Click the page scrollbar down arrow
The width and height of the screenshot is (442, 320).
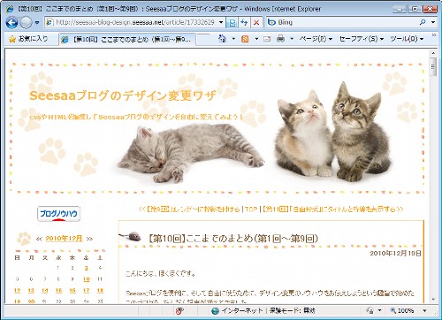coord(433,300)
